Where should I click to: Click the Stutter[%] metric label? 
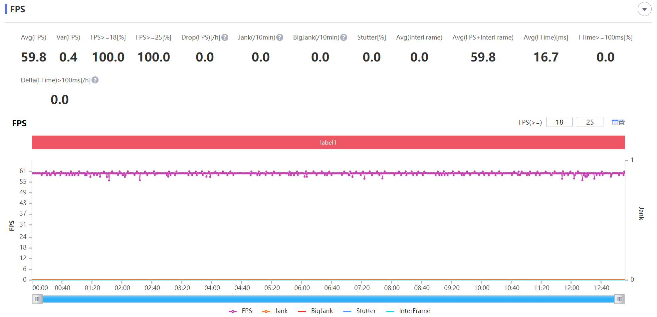pyautogui.click(x=371, y=38)
